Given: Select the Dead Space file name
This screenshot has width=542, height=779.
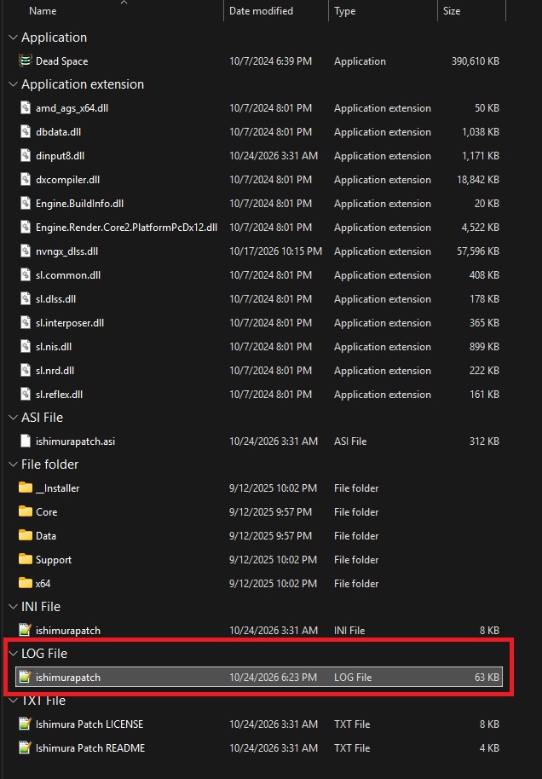Looking at the screenshot, I should point(61,61).
